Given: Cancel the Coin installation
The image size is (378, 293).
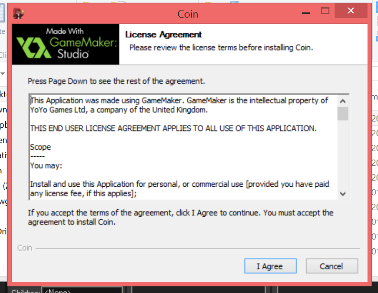Looking at the screenshot, I should tap(332, 266).
